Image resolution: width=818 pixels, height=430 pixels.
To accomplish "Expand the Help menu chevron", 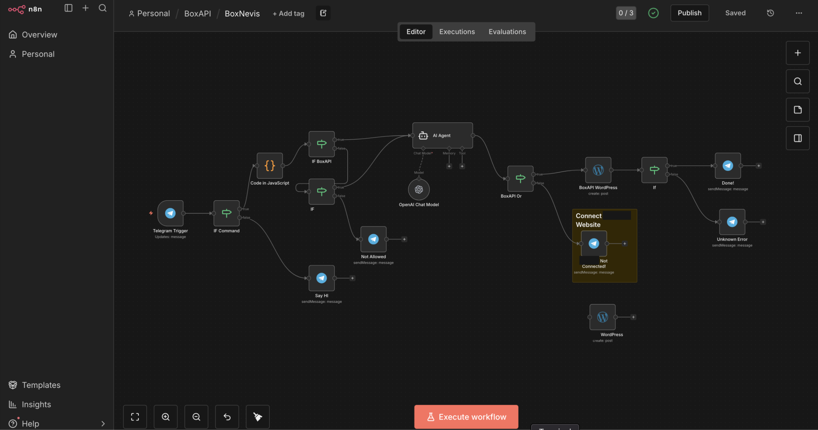I will pos(103,424).
